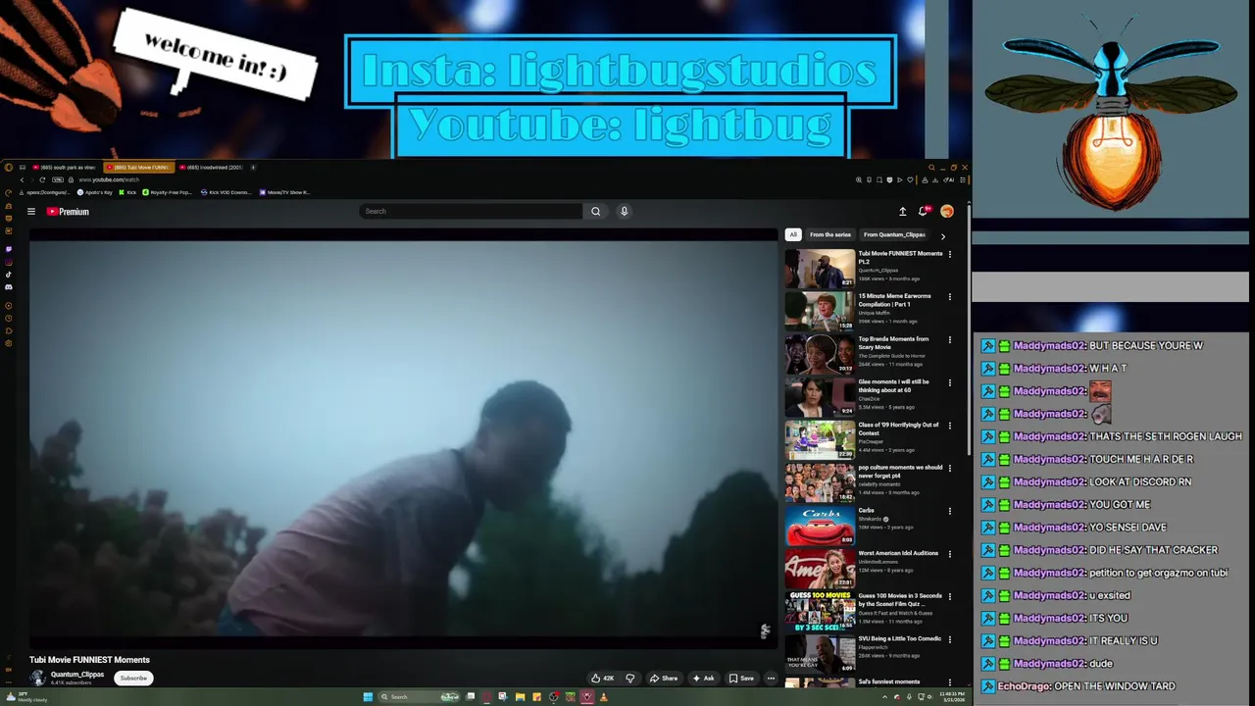
Task: Open the 'Kick VOD Downlo...' bookmark
Action: point(226,192)
